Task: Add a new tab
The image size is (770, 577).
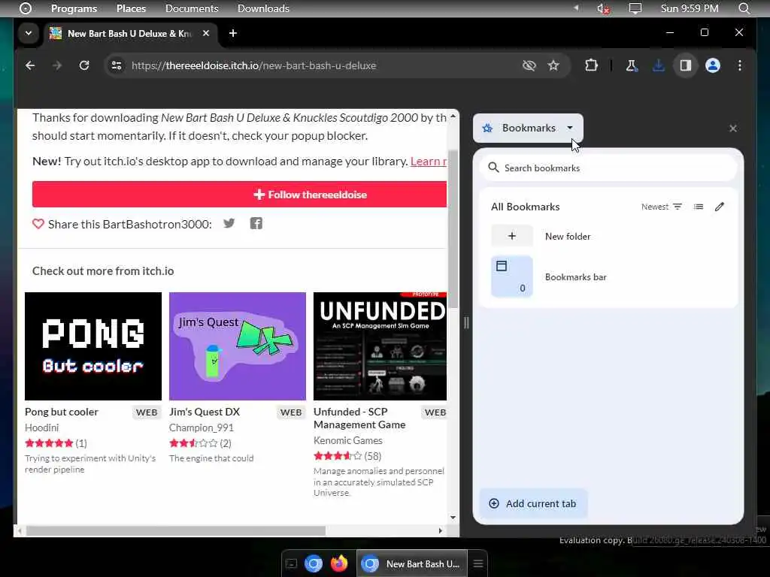Action: 233,33
